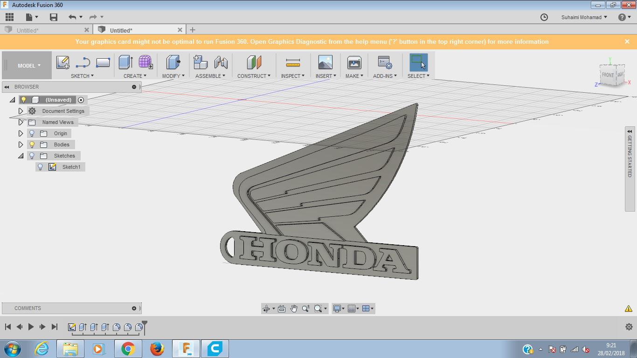Open Google Chrome from the taskbar
This screenshot has height=358, width=637.
click(128, 349)
